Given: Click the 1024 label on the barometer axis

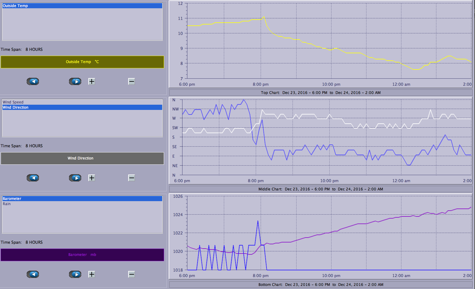Looking at the screenshot, I should [x=178, y=215].
